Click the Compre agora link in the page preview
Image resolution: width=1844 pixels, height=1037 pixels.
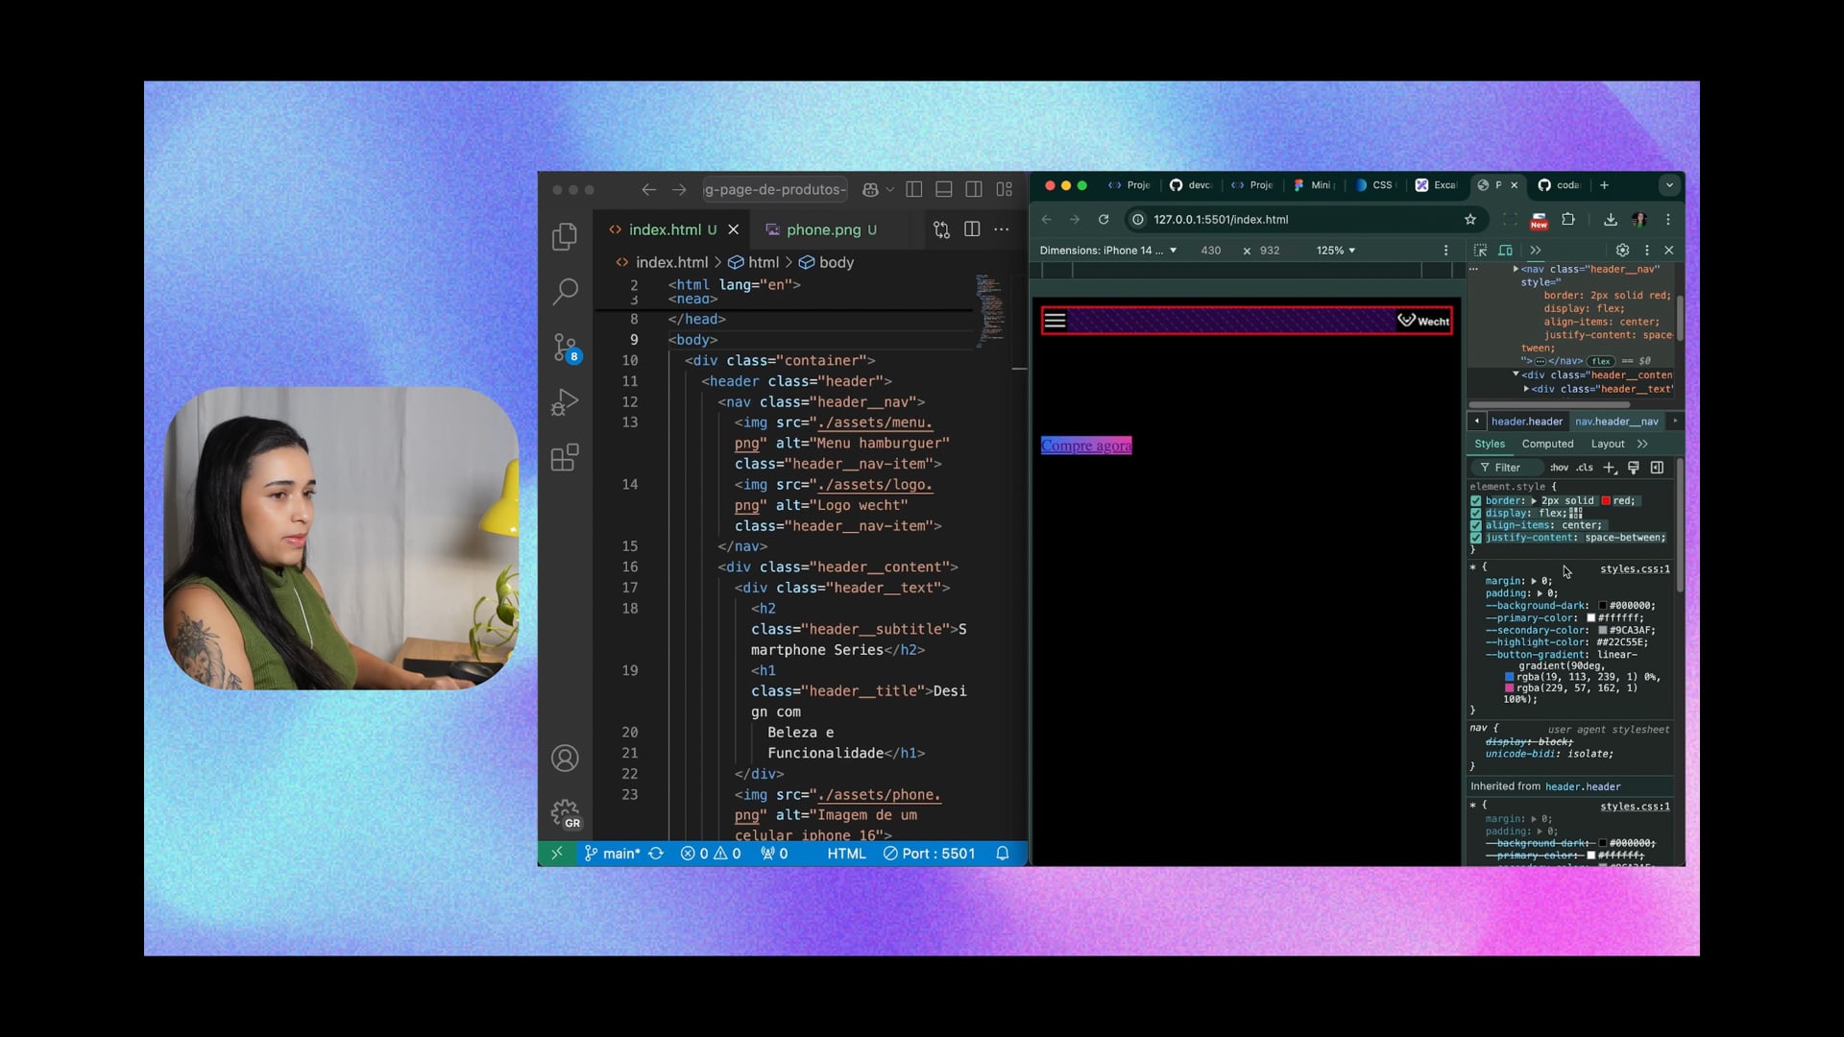point(1086,446)
